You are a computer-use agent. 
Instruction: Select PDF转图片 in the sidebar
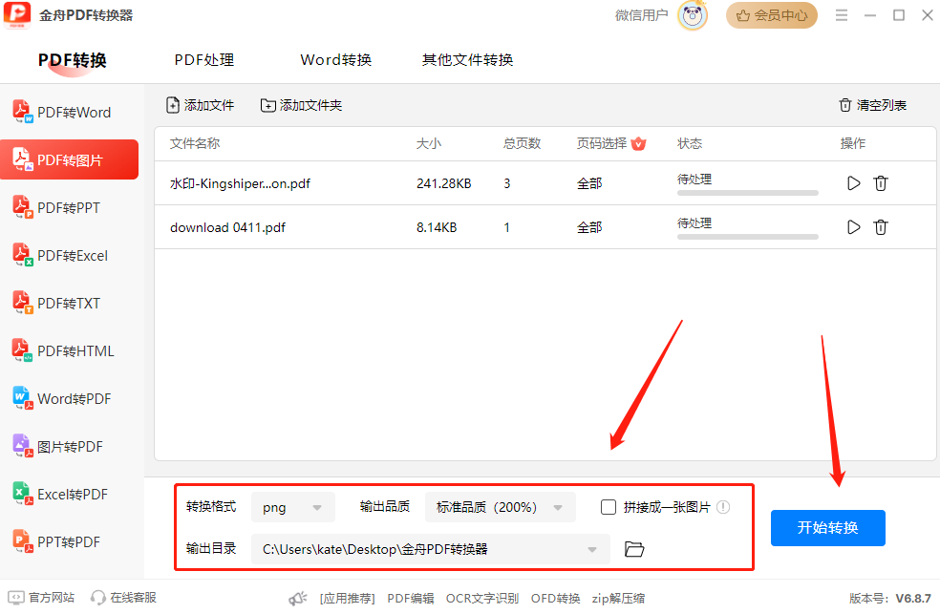(x=69, y=159)
